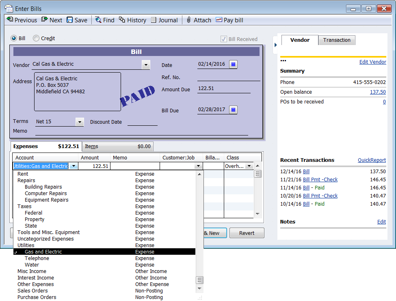Screen dimensions: 396x301
Task: Expand the Vendor dropdown
Action: tap(146, 64)
